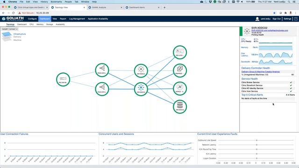Viewport: 299px width, 168px height.
Task: Click the browser forward arrow
Action: coord(8,13)
